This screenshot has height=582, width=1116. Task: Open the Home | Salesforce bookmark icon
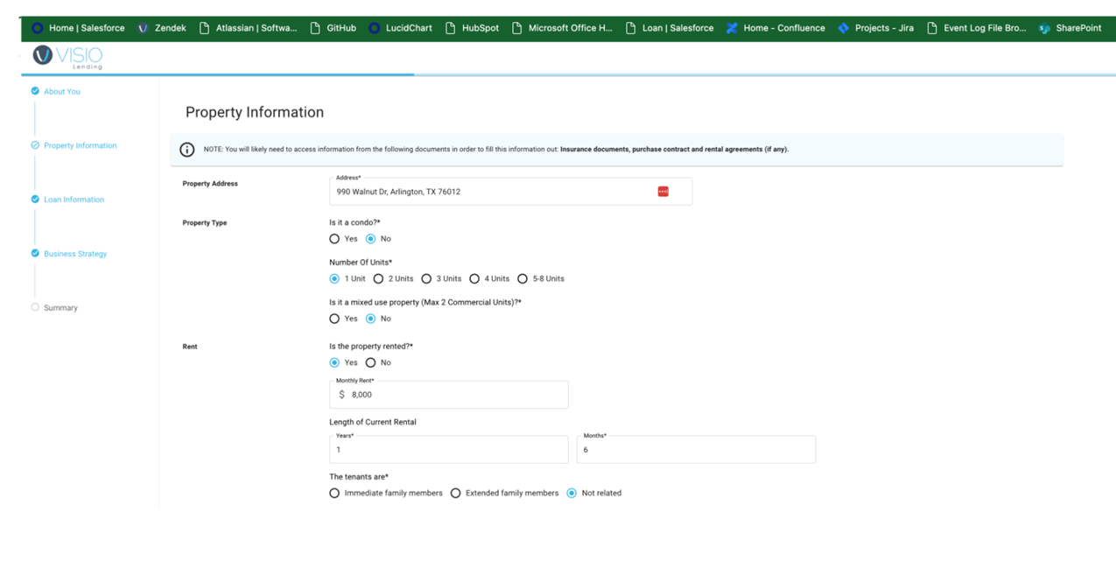click(37, 28)
